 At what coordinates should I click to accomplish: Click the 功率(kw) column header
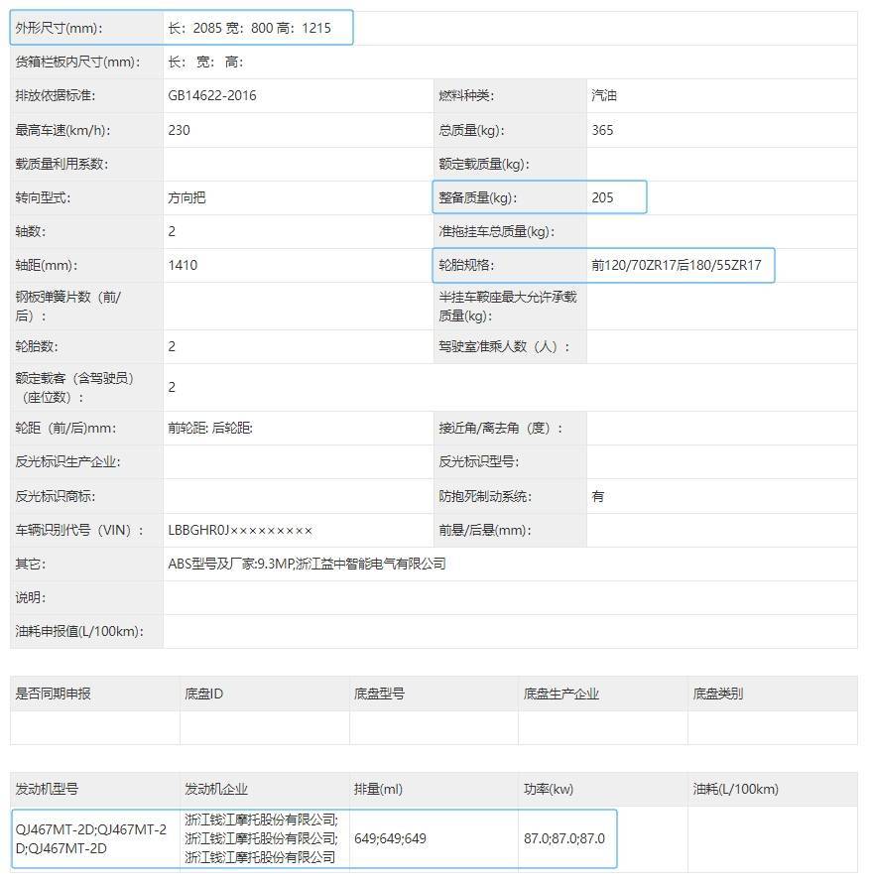pos(549,790)
